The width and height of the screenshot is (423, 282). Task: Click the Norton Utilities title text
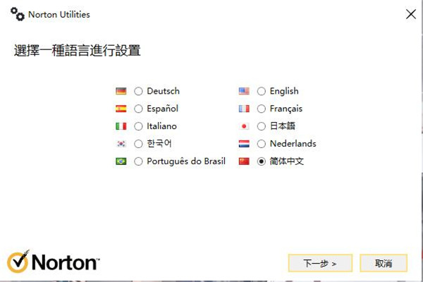pyautogui.click(x=59, y=15)
